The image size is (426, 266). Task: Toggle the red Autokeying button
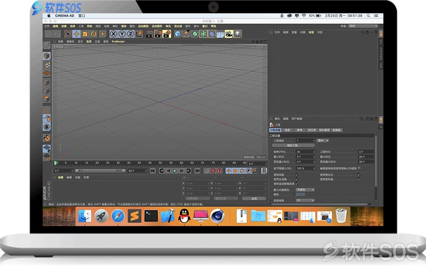pos(213,171)
